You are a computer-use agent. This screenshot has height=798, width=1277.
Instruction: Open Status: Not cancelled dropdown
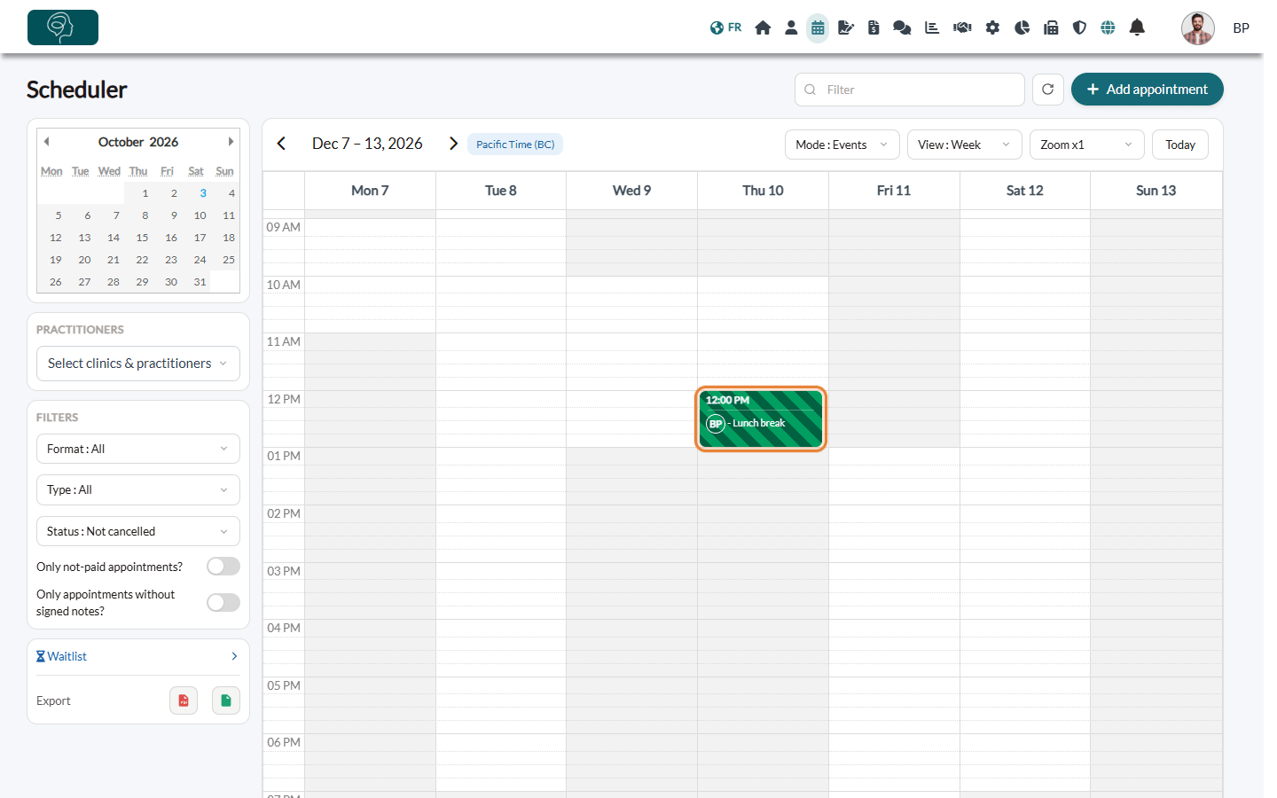[x=138, y=531]
